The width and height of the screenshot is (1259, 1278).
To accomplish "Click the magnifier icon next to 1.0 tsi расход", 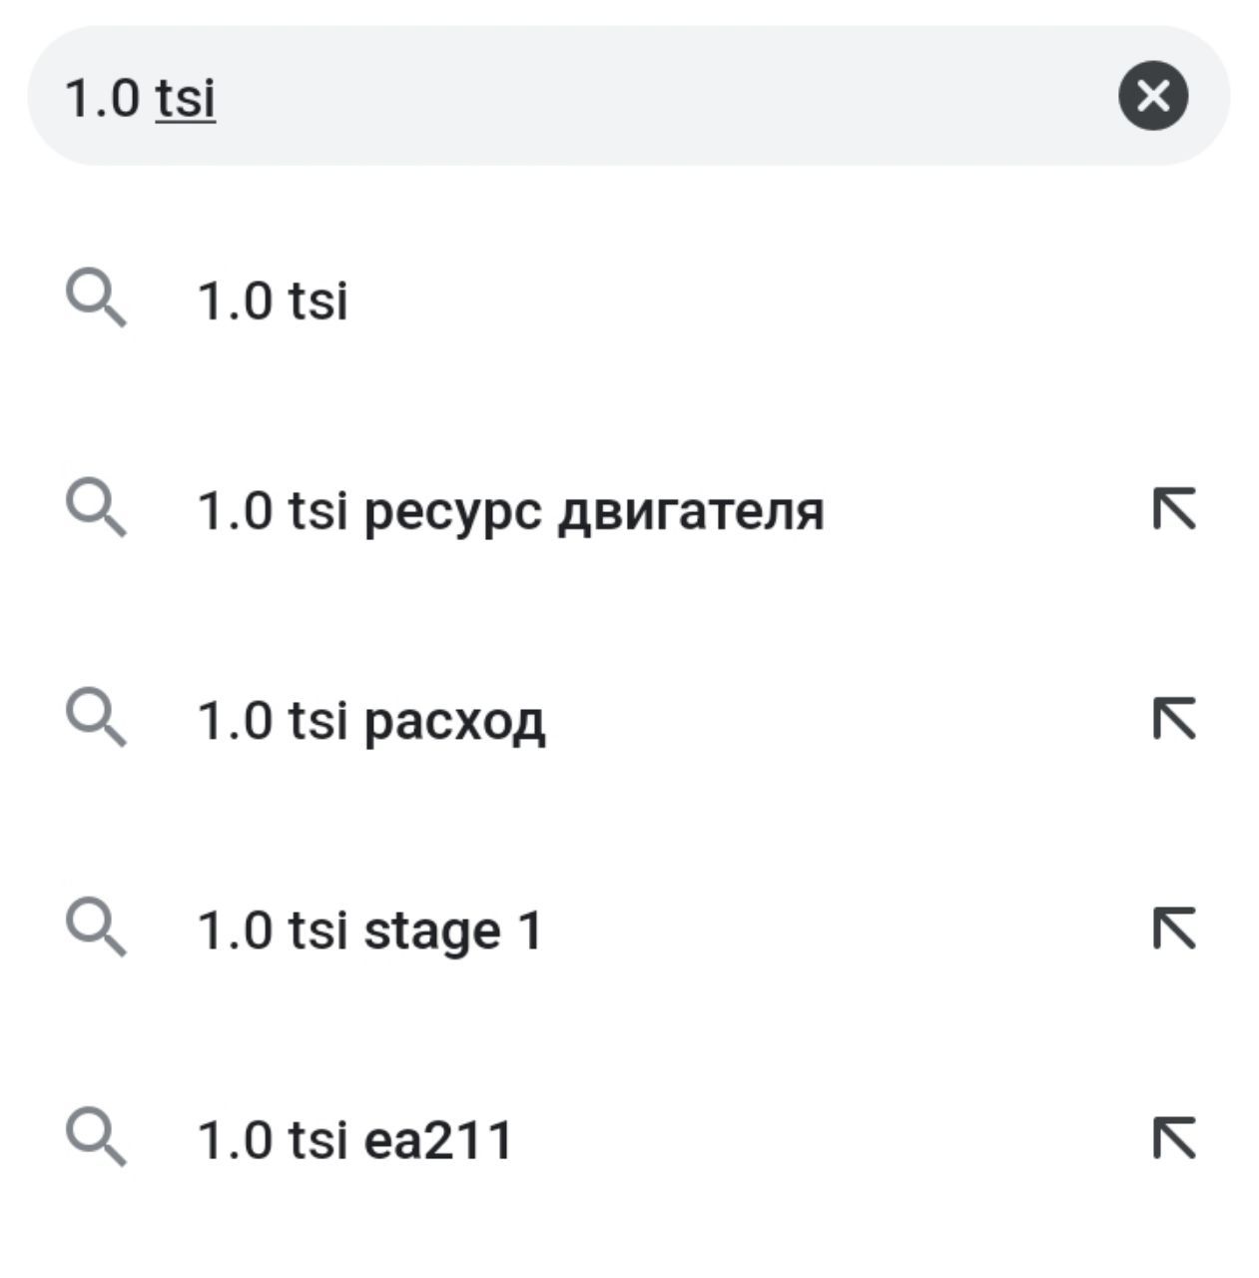I will pyautogui.click(x=96, y=720).
